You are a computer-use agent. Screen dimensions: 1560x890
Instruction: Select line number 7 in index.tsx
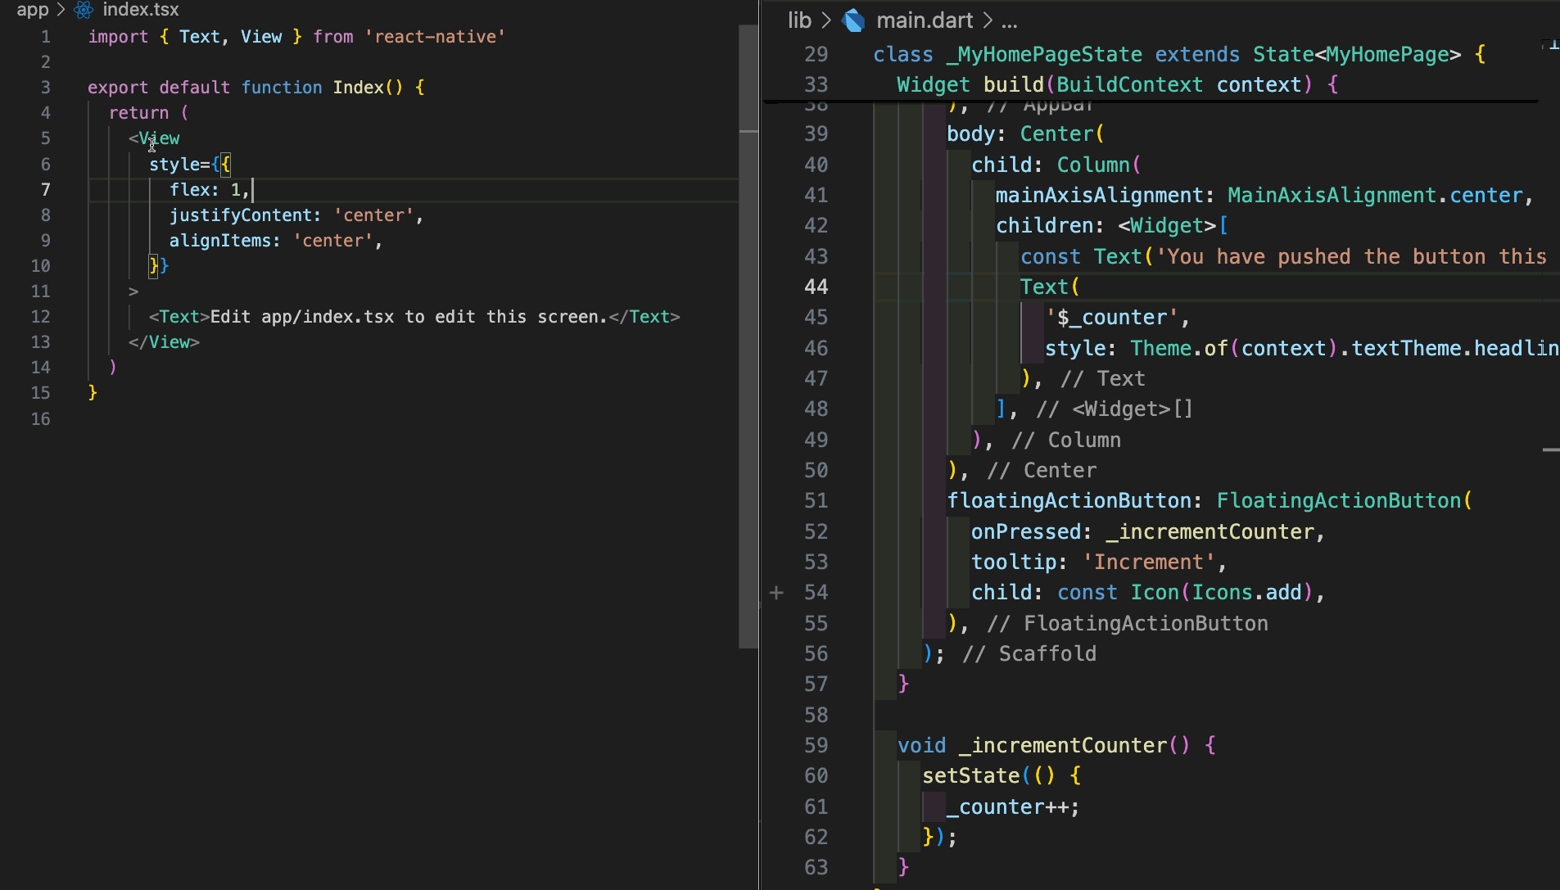[46, 190]
